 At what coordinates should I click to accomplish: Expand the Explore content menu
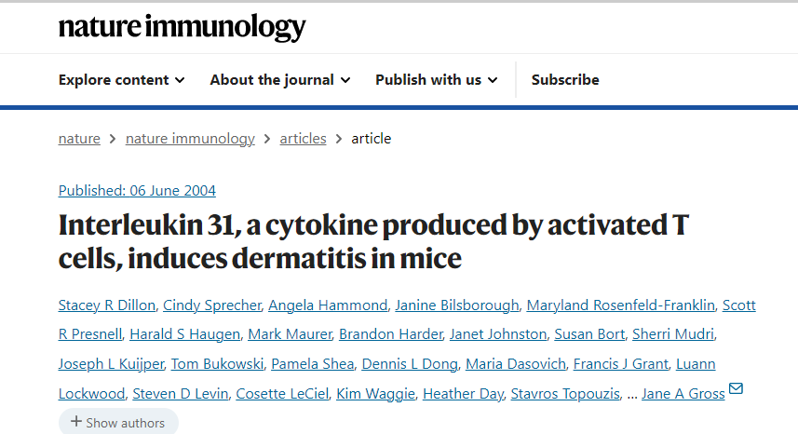121,80
